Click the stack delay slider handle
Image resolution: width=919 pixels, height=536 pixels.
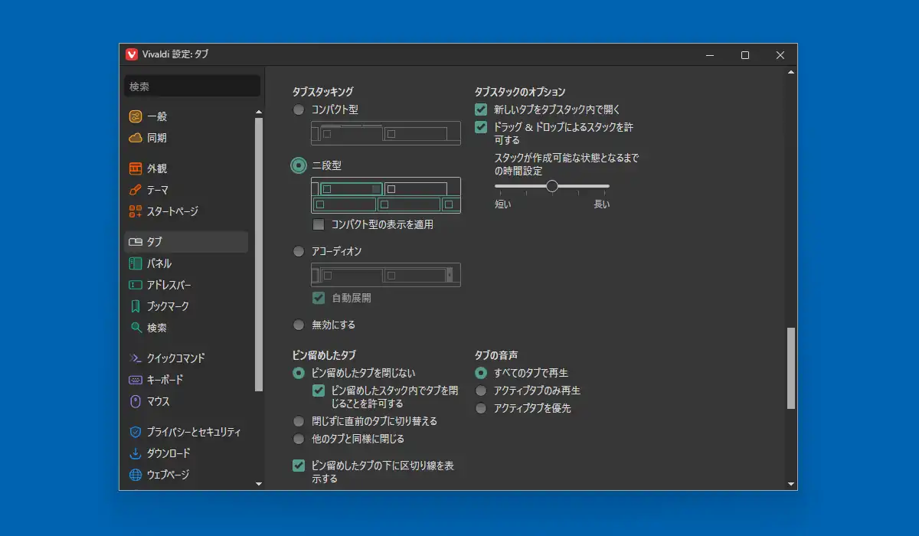click(x=552, y=186)
